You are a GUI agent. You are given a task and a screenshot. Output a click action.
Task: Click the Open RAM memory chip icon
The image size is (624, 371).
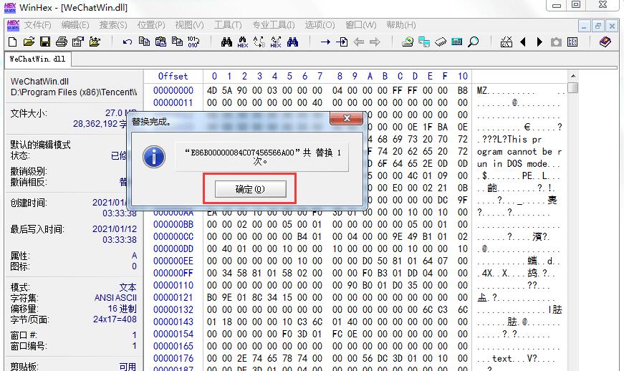[x=441, y=42]
